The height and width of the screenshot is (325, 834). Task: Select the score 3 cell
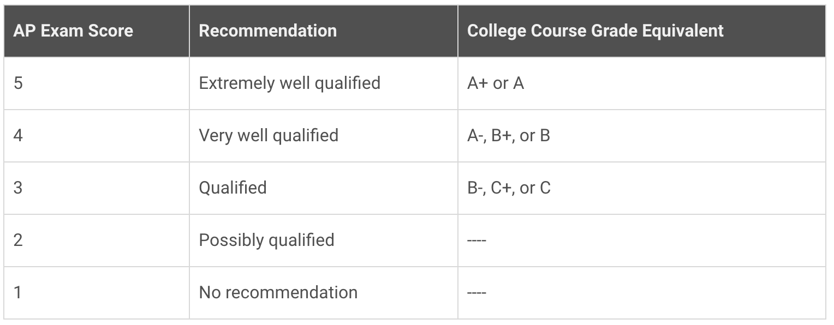[x=97, y=188]
